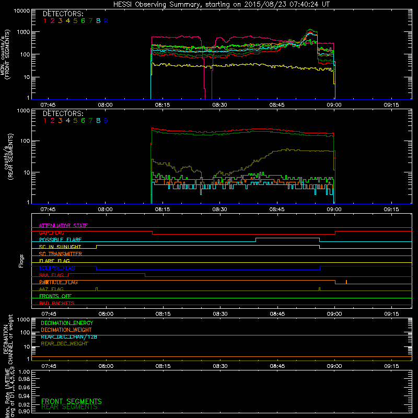This screenshot has width=418, height=418.
Task: Click the REAR_DEC_CHAN/128 legend entry
Action: click(x=69, y=336)
